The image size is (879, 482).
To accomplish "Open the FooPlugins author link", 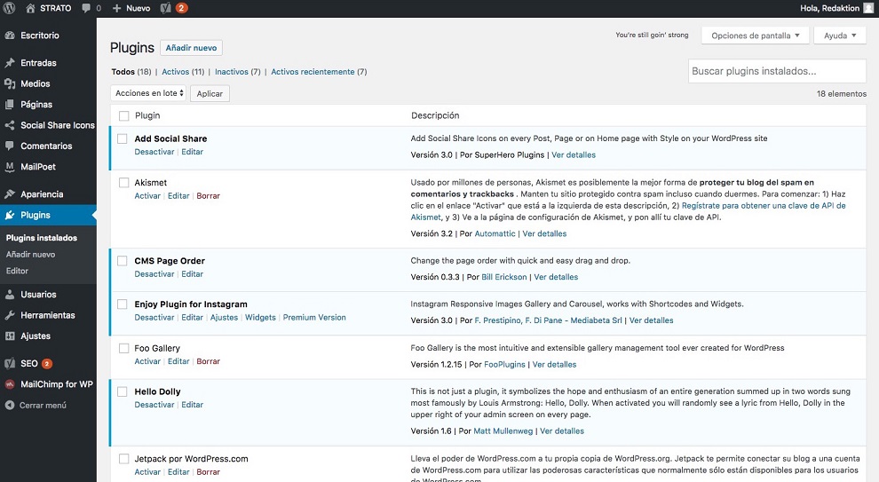I will click(504, 364).
